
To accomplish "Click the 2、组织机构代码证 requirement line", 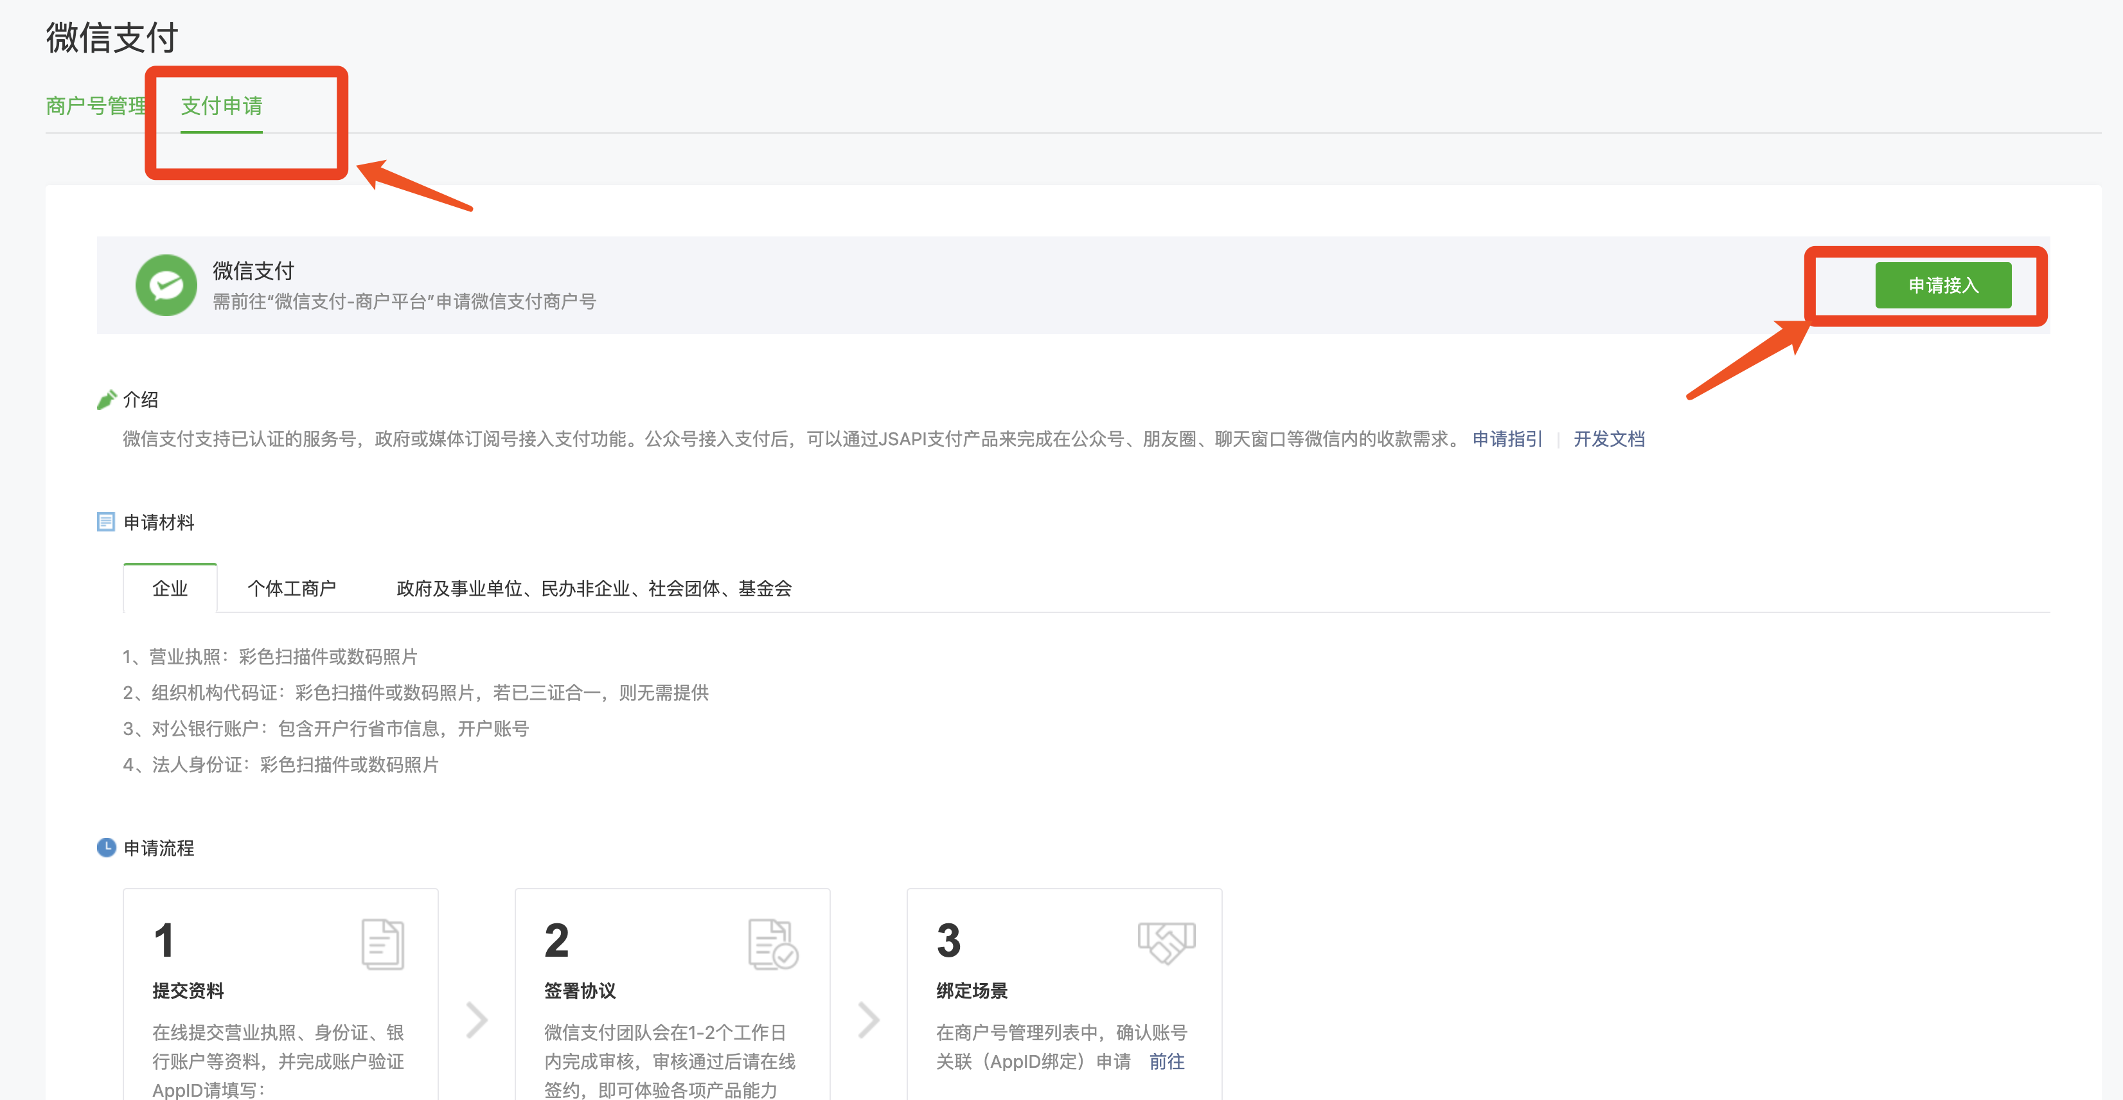I will (x=415, y=693).
